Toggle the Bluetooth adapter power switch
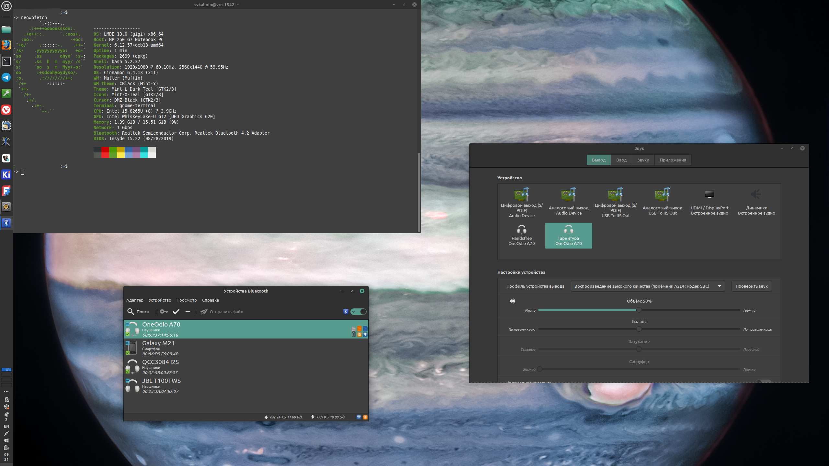The width and height of the screenshot is (829, 466). pos(359,312)
